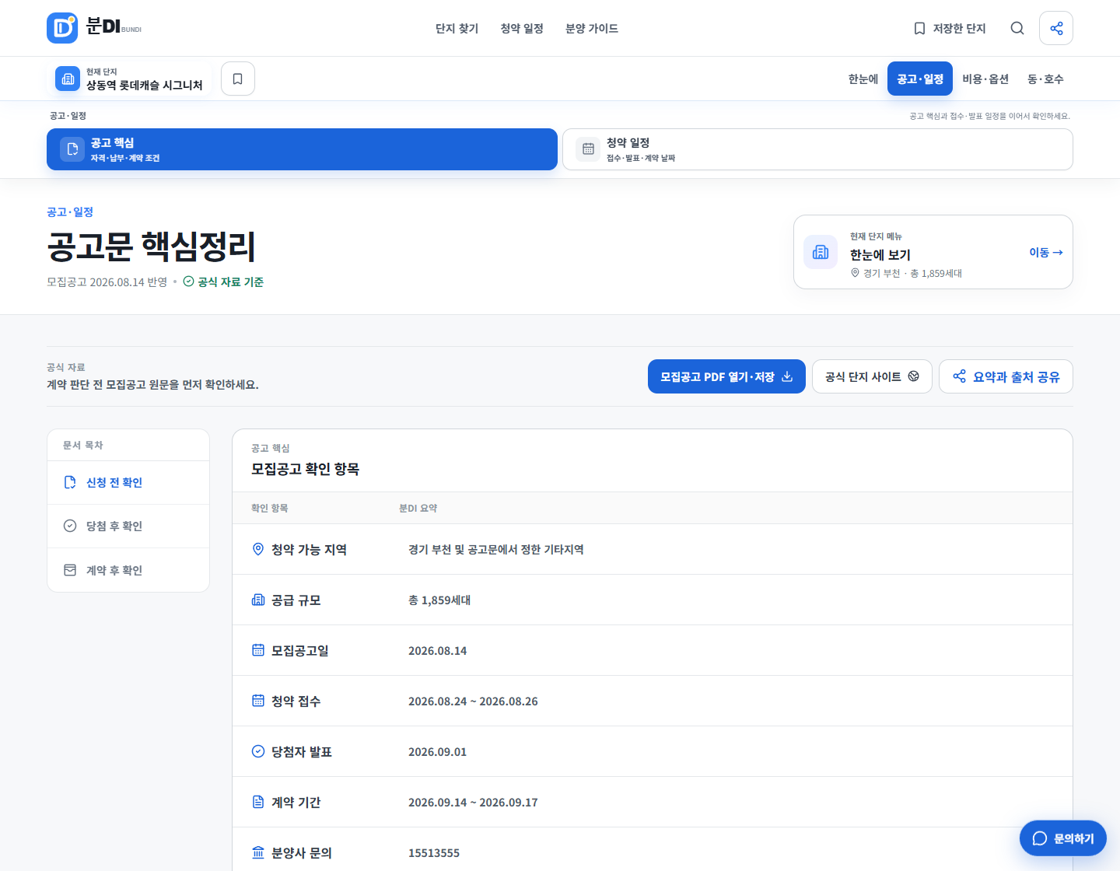Click the 총 1,859세대 table value
Viewport: 1120px width, 871px height.
click(439, 600)
